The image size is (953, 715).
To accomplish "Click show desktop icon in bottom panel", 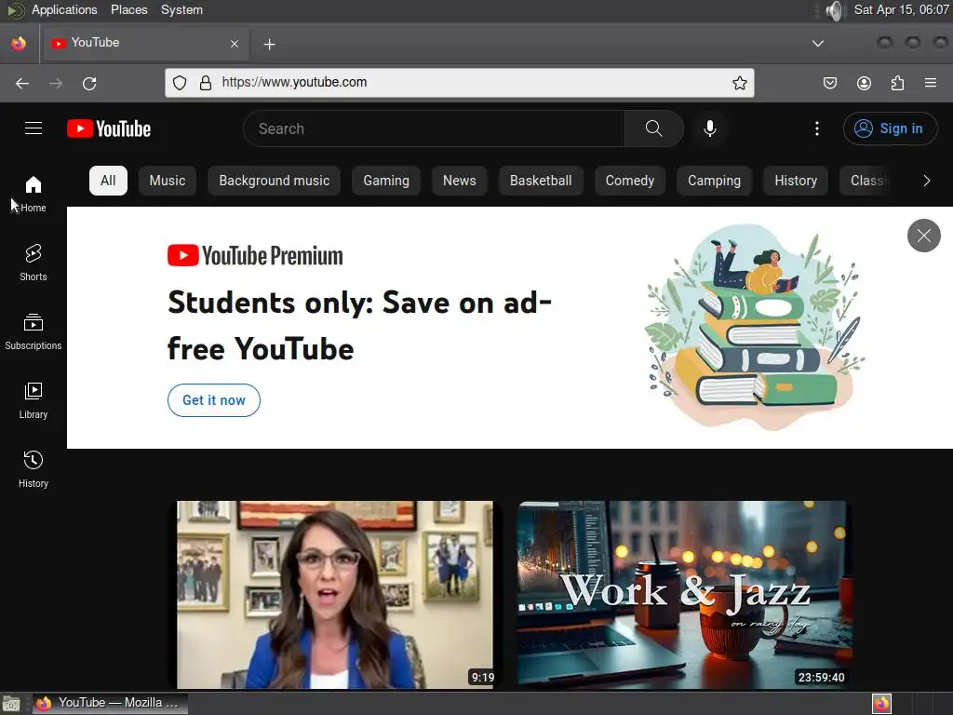I will click(x=11, y=704).
